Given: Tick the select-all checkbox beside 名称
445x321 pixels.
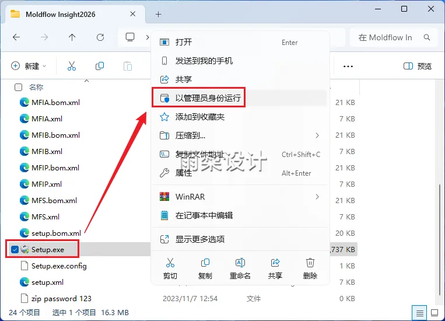Looking at the screenshot, I should point(18,87).
